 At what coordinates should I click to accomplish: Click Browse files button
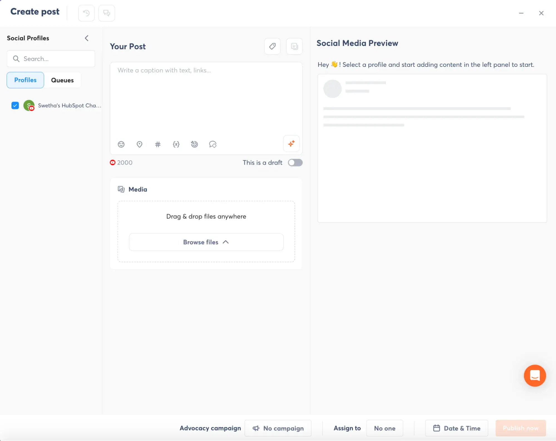206,242
